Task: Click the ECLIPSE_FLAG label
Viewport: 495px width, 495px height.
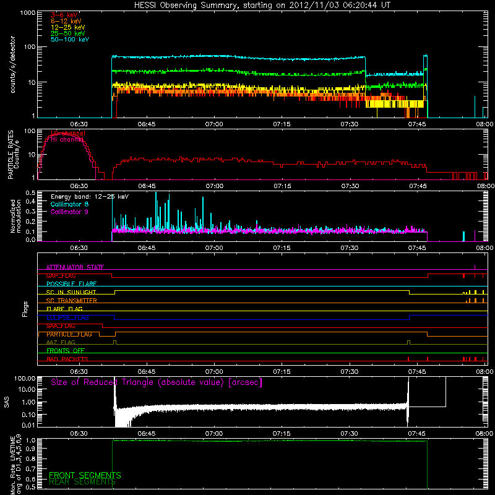Action: [x=67, y=317]
